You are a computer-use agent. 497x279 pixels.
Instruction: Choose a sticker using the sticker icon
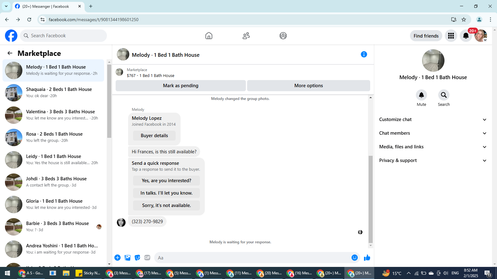(137, 258)
